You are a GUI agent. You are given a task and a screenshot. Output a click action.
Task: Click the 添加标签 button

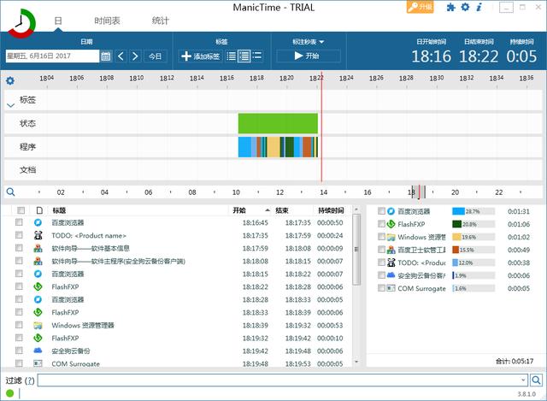(x=201, y=56)
